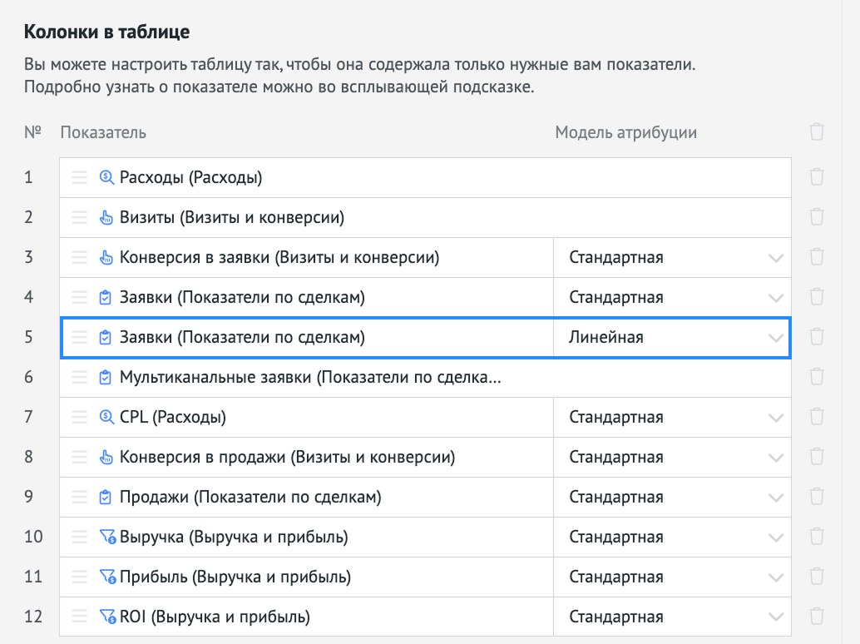Click drag handle of Продажи row
Screen dimensions: 860x644
[79, 497]
